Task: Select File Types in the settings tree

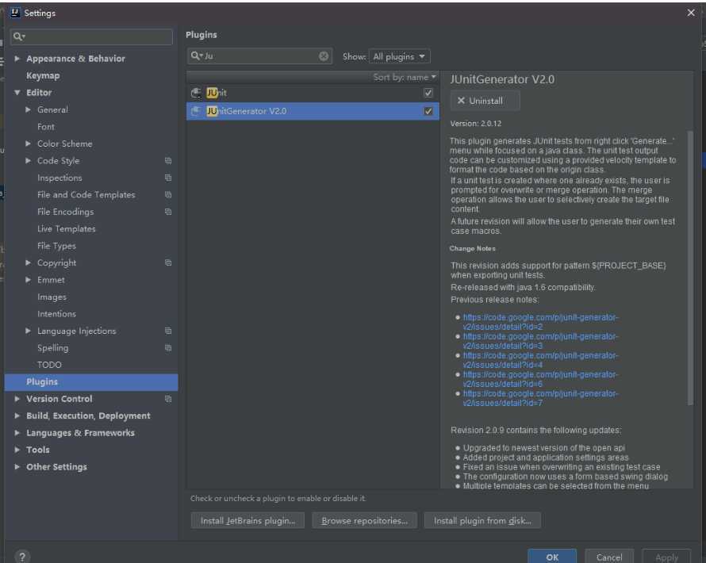Action: coord(57,246)
